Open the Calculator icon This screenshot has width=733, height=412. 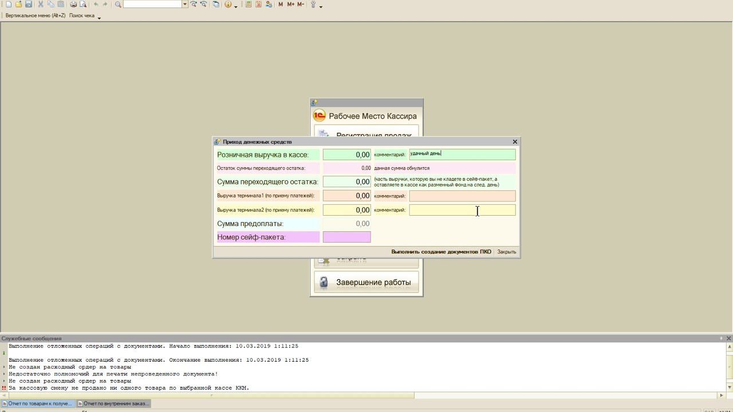[249, 4]
